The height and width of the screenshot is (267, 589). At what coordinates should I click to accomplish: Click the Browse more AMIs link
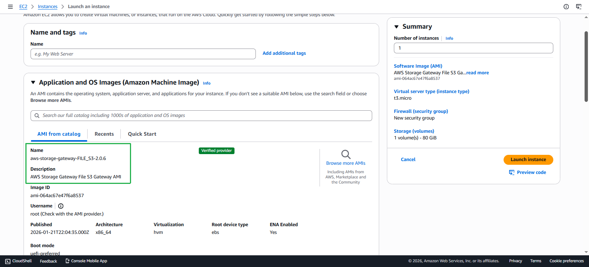tap(346, 163)
